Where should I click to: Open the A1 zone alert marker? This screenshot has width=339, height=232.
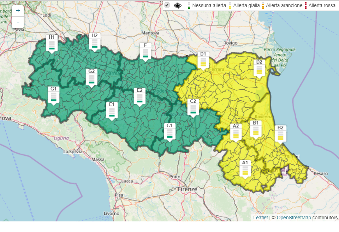click(x=245, y=169)
